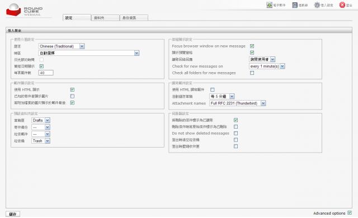Open the Attachment names dropdown
Screen dimensions: 358x218
point(237,103)
